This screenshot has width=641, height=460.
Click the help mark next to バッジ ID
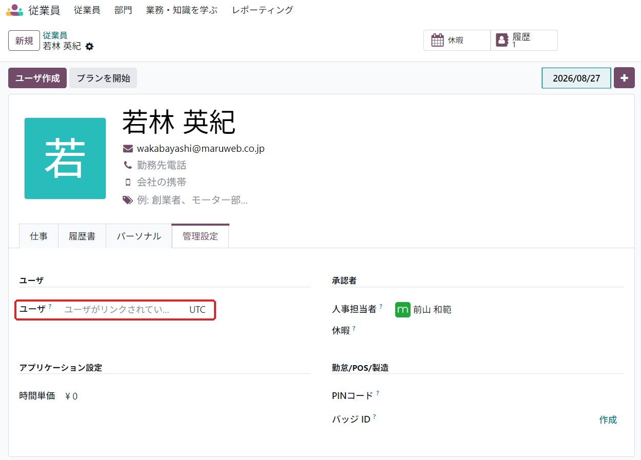[375, 417]
